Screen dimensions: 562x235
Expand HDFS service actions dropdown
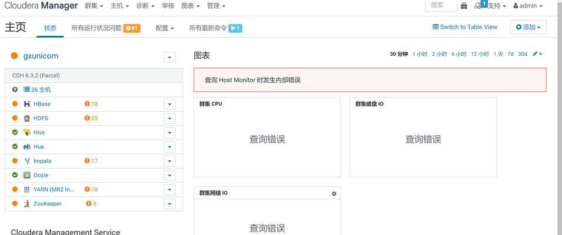169,119
